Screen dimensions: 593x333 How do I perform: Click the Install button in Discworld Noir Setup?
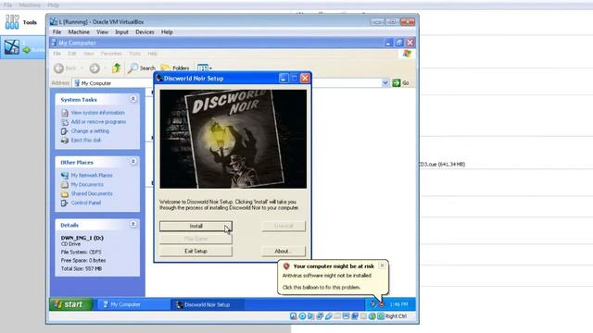pyautogui.click(x=196, y=226)
